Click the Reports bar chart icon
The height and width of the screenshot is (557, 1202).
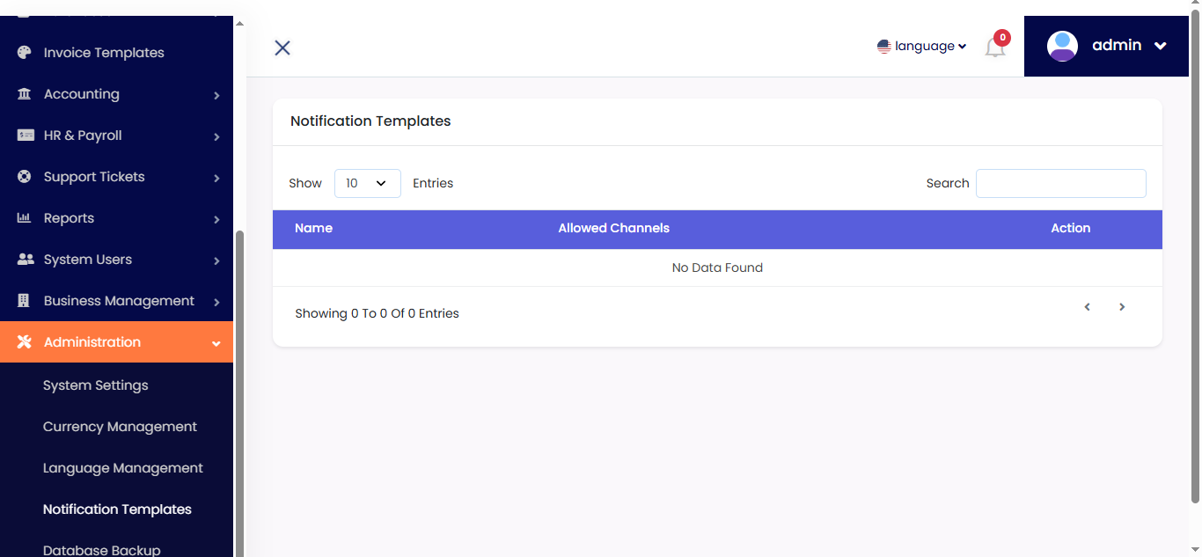point(25,218)
